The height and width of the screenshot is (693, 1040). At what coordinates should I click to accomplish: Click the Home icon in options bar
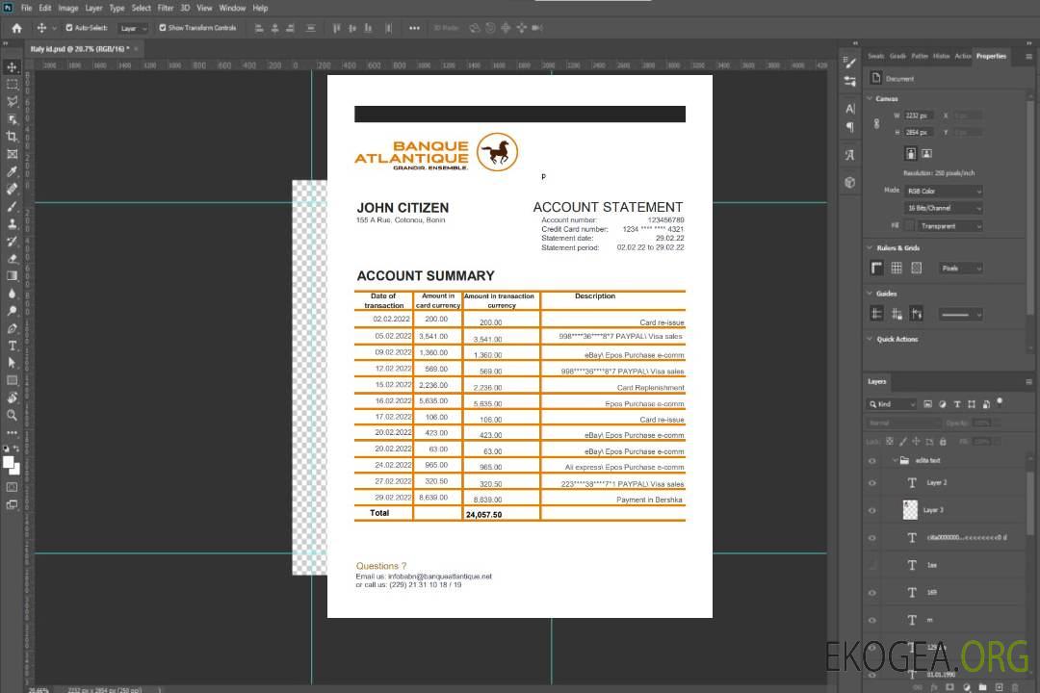click(16, 28)
